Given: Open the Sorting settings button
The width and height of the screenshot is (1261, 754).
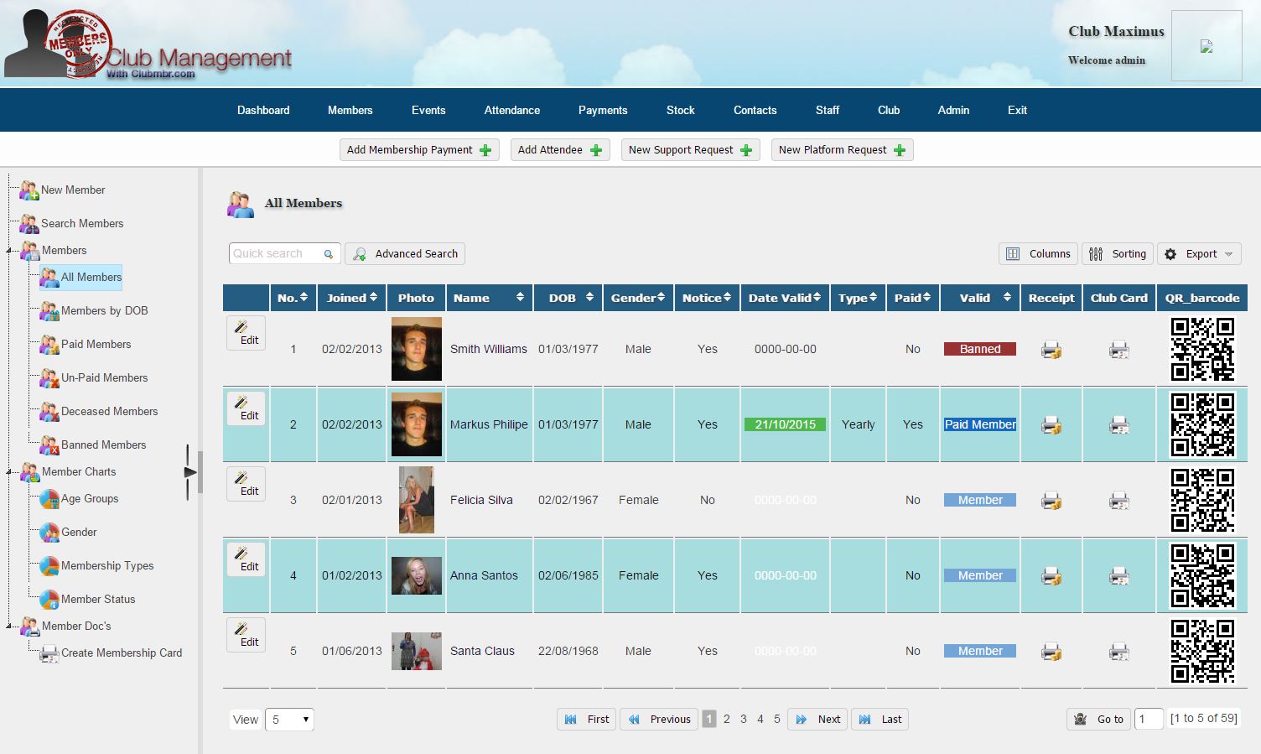Looking at the screenshot, I should point(1118,254).
